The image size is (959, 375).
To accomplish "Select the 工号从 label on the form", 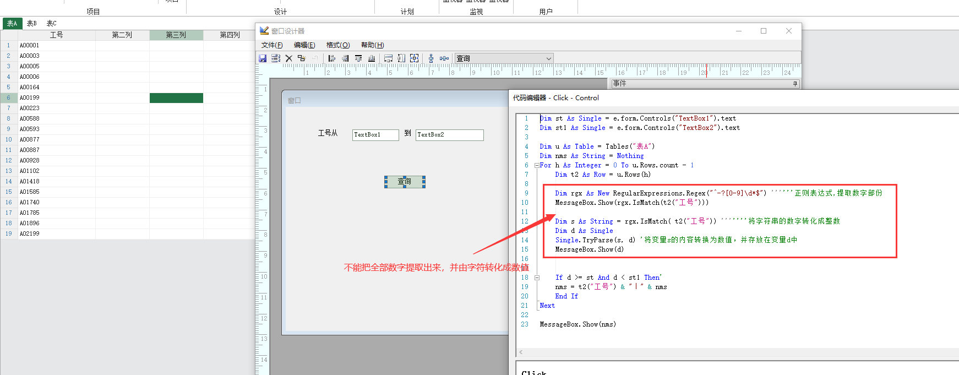I will pos(328,133).
